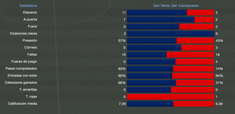Click the T. amarillas red bar segment
Viewport: 235px width, 114px height.
click(x=192, y=90)
